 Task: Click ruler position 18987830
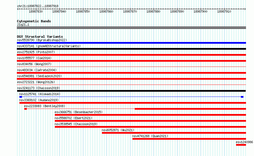tap(36, 11)
